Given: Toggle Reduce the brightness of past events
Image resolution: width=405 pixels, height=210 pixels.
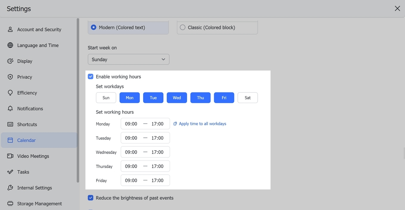Looking at the screenshot, I should pos(90,198).
